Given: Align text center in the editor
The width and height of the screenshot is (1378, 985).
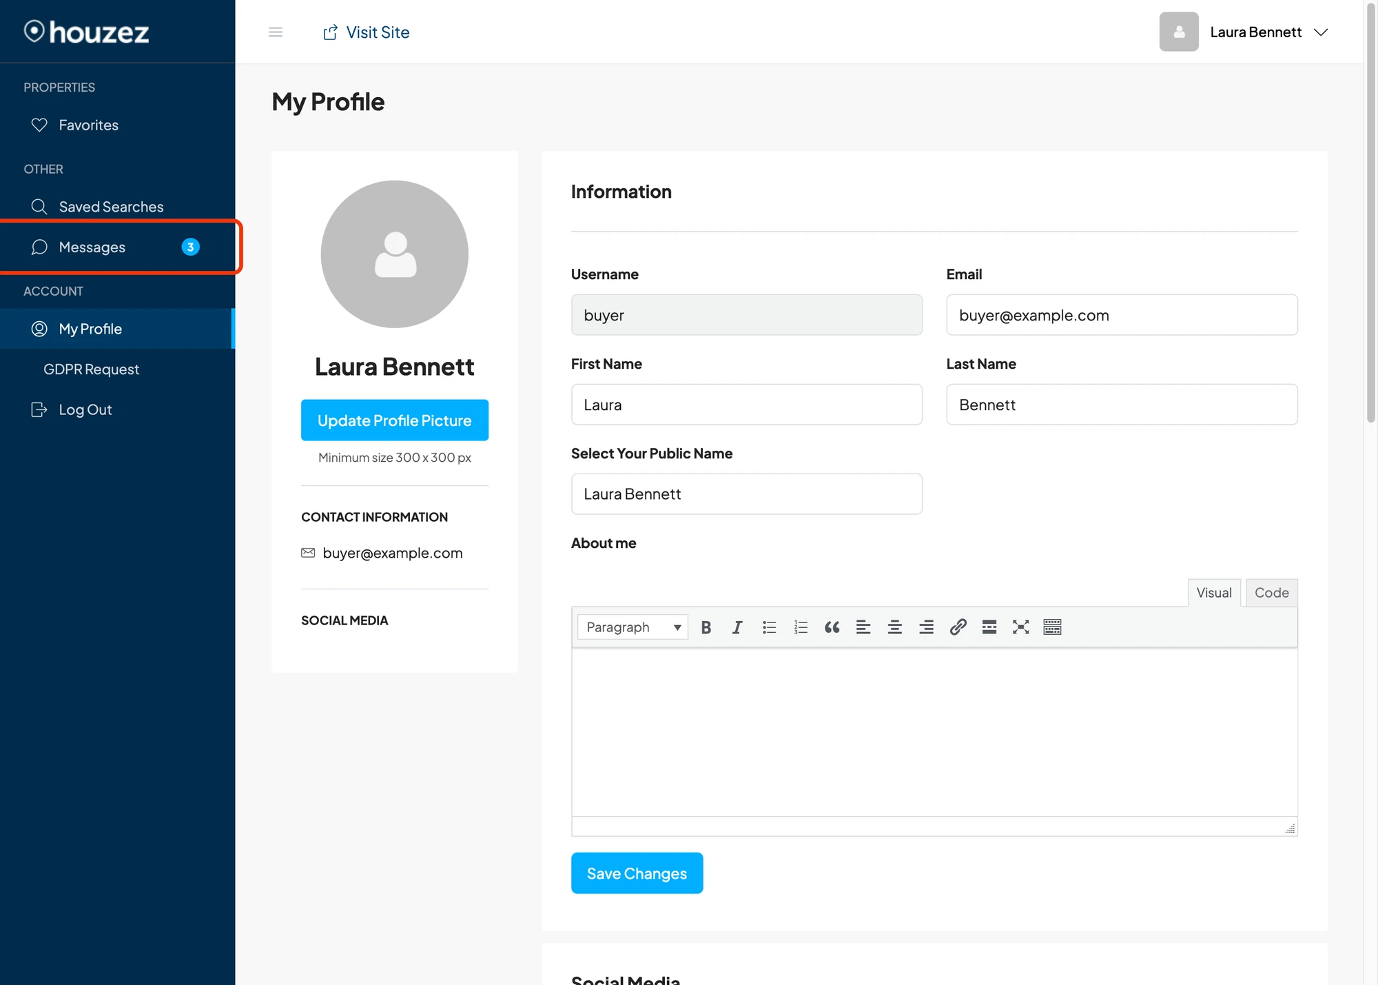Looking at the screenshot, I should tap(895, 627).
